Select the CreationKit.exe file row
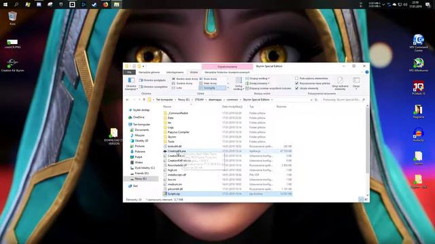Viewport: 435px width, 244px height. tap(228, 151)
